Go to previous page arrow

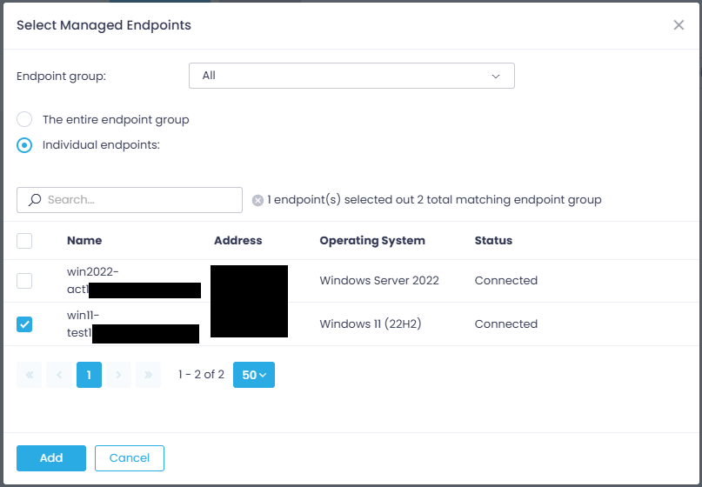coord(59,375)
